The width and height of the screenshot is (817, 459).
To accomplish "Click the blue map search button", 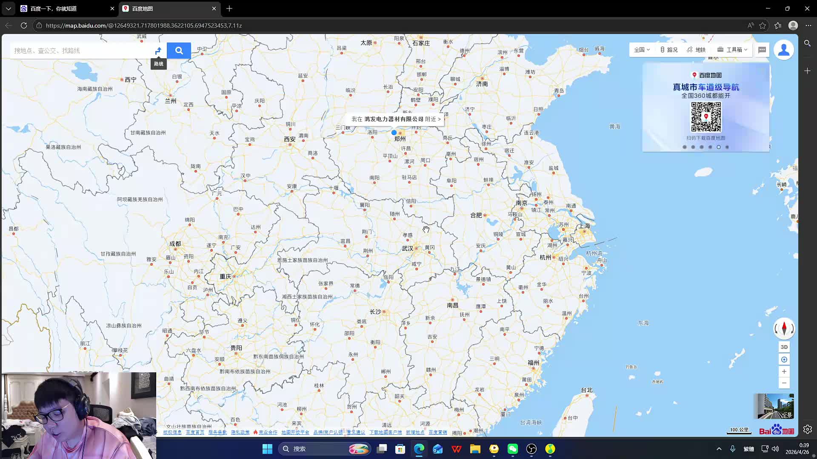I will [179, 51].
